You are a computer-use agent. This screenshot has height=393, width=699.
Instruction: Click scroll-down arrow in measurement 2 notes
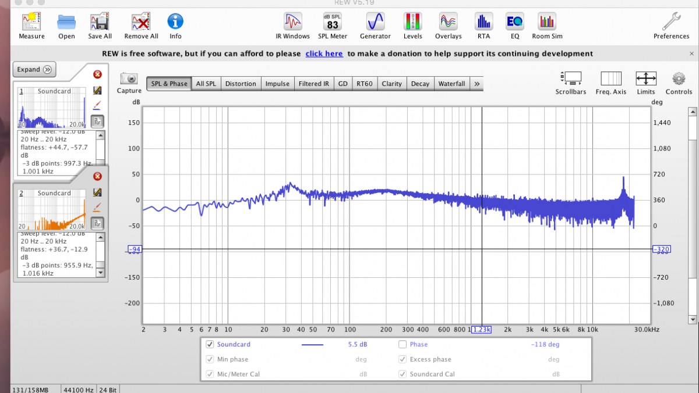click(x=101, y=272)
